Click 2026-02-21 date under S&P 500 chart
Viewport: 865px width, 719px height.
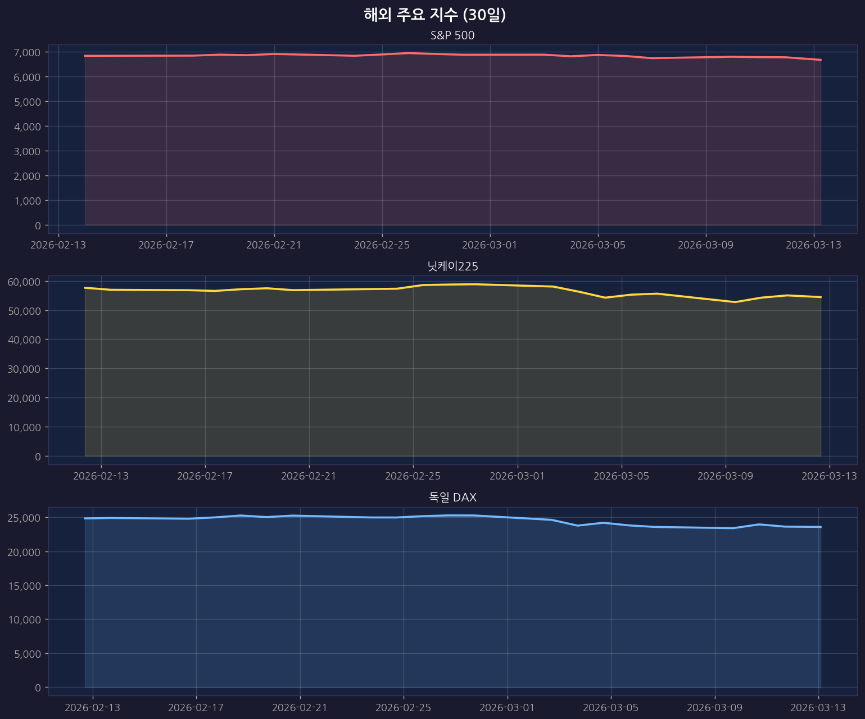point(274,245)
